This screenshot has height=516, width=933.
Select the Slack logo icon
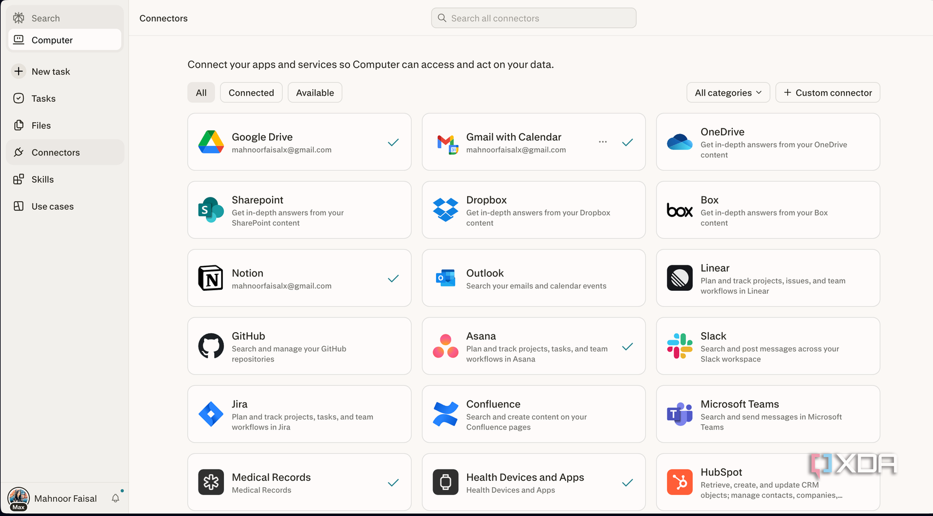tap(680, 346)
